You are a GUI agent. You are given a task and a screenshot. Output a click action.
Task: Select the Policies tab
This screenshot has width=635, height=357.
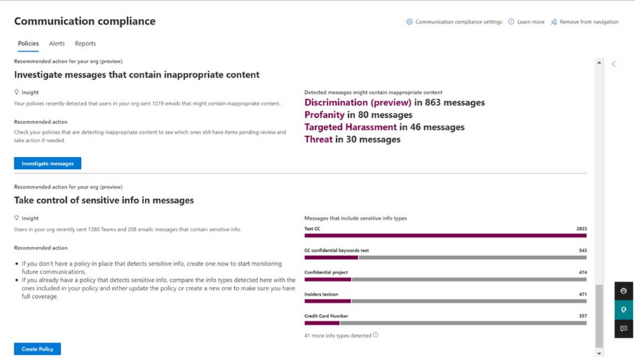click(x=28, y=43)
